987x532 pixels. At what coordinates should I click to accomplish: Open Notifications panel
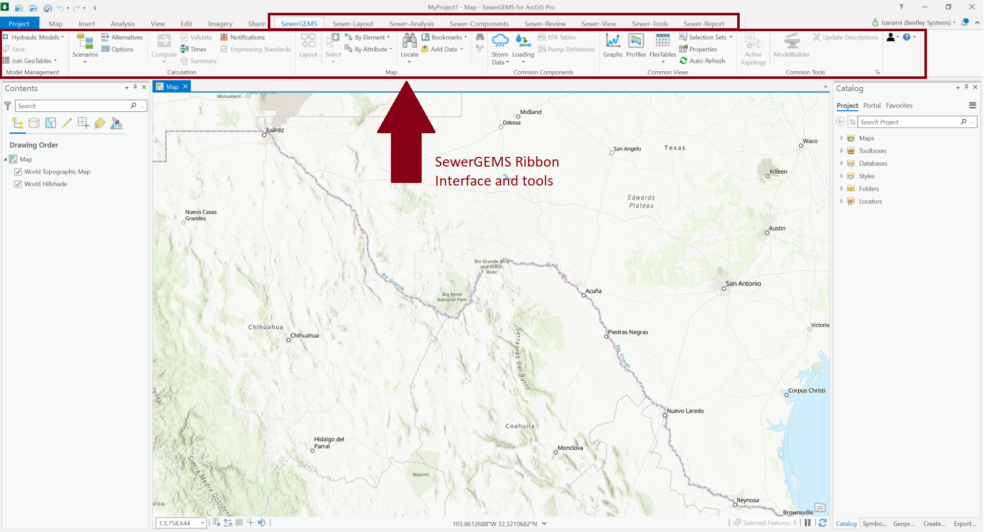coord(243,37)
